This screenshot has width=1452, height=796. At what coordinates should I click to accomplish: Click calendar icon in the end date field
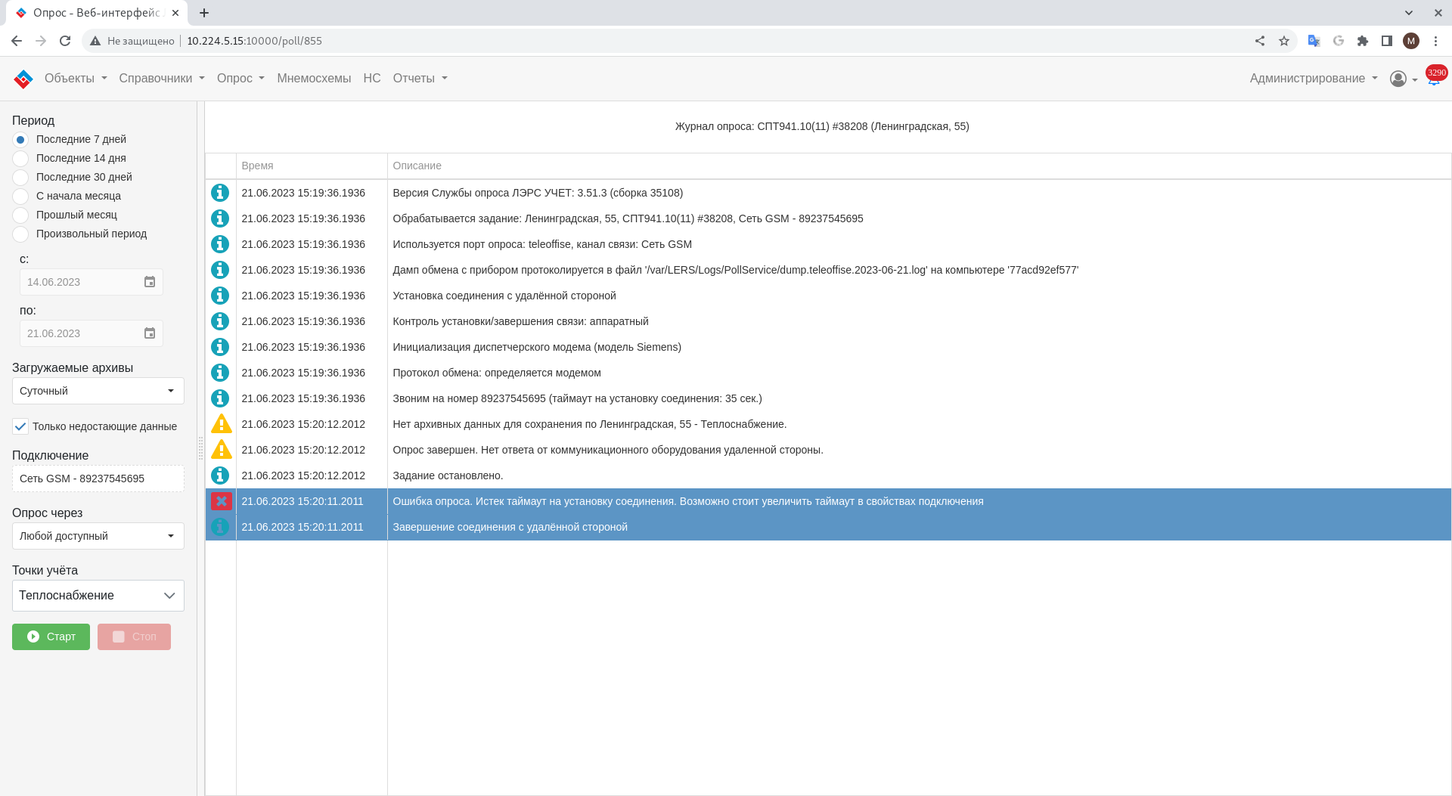[x=150, y=333]
